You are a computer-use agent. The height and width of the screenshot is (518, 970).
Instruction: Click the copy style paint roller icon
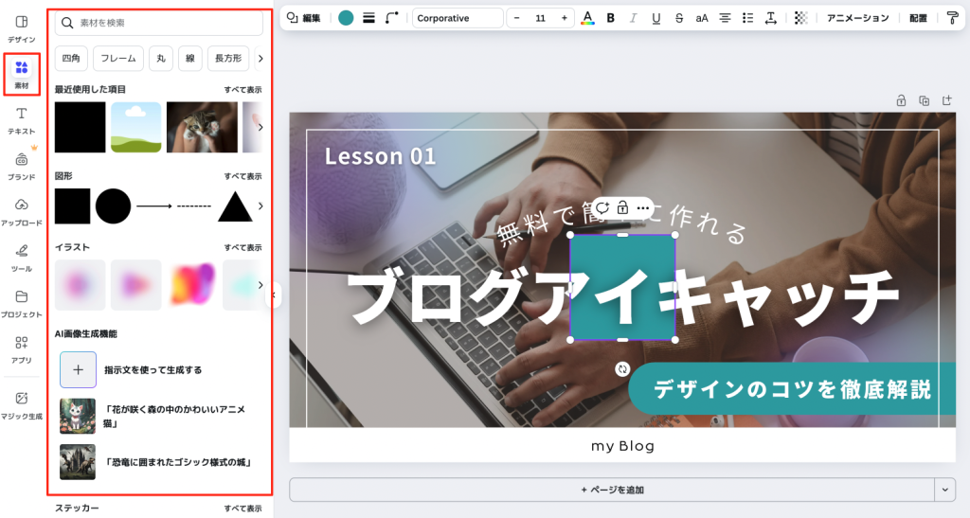(952, 18)
